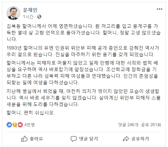Viewport: 168px width, 147px height.
Task: View who reacted with the sad face icon
Action: (x=15, y=125)
